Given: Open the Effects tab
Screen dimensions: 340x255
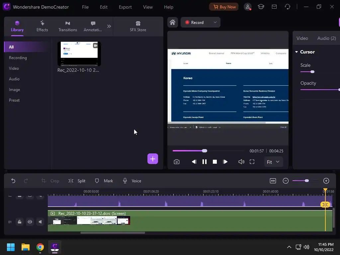Looking at the screenshot, I should (42, 26).
